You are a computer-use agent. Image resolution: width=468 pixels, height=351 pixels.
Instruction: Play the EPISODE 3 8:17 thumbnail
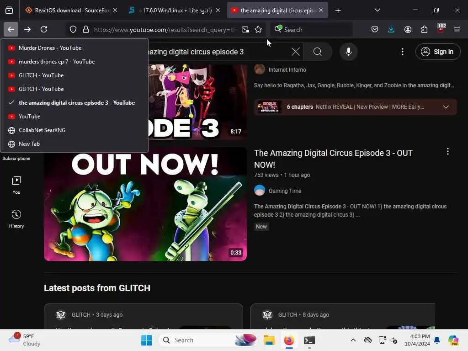pyautogui.click(x=197, y=102)
